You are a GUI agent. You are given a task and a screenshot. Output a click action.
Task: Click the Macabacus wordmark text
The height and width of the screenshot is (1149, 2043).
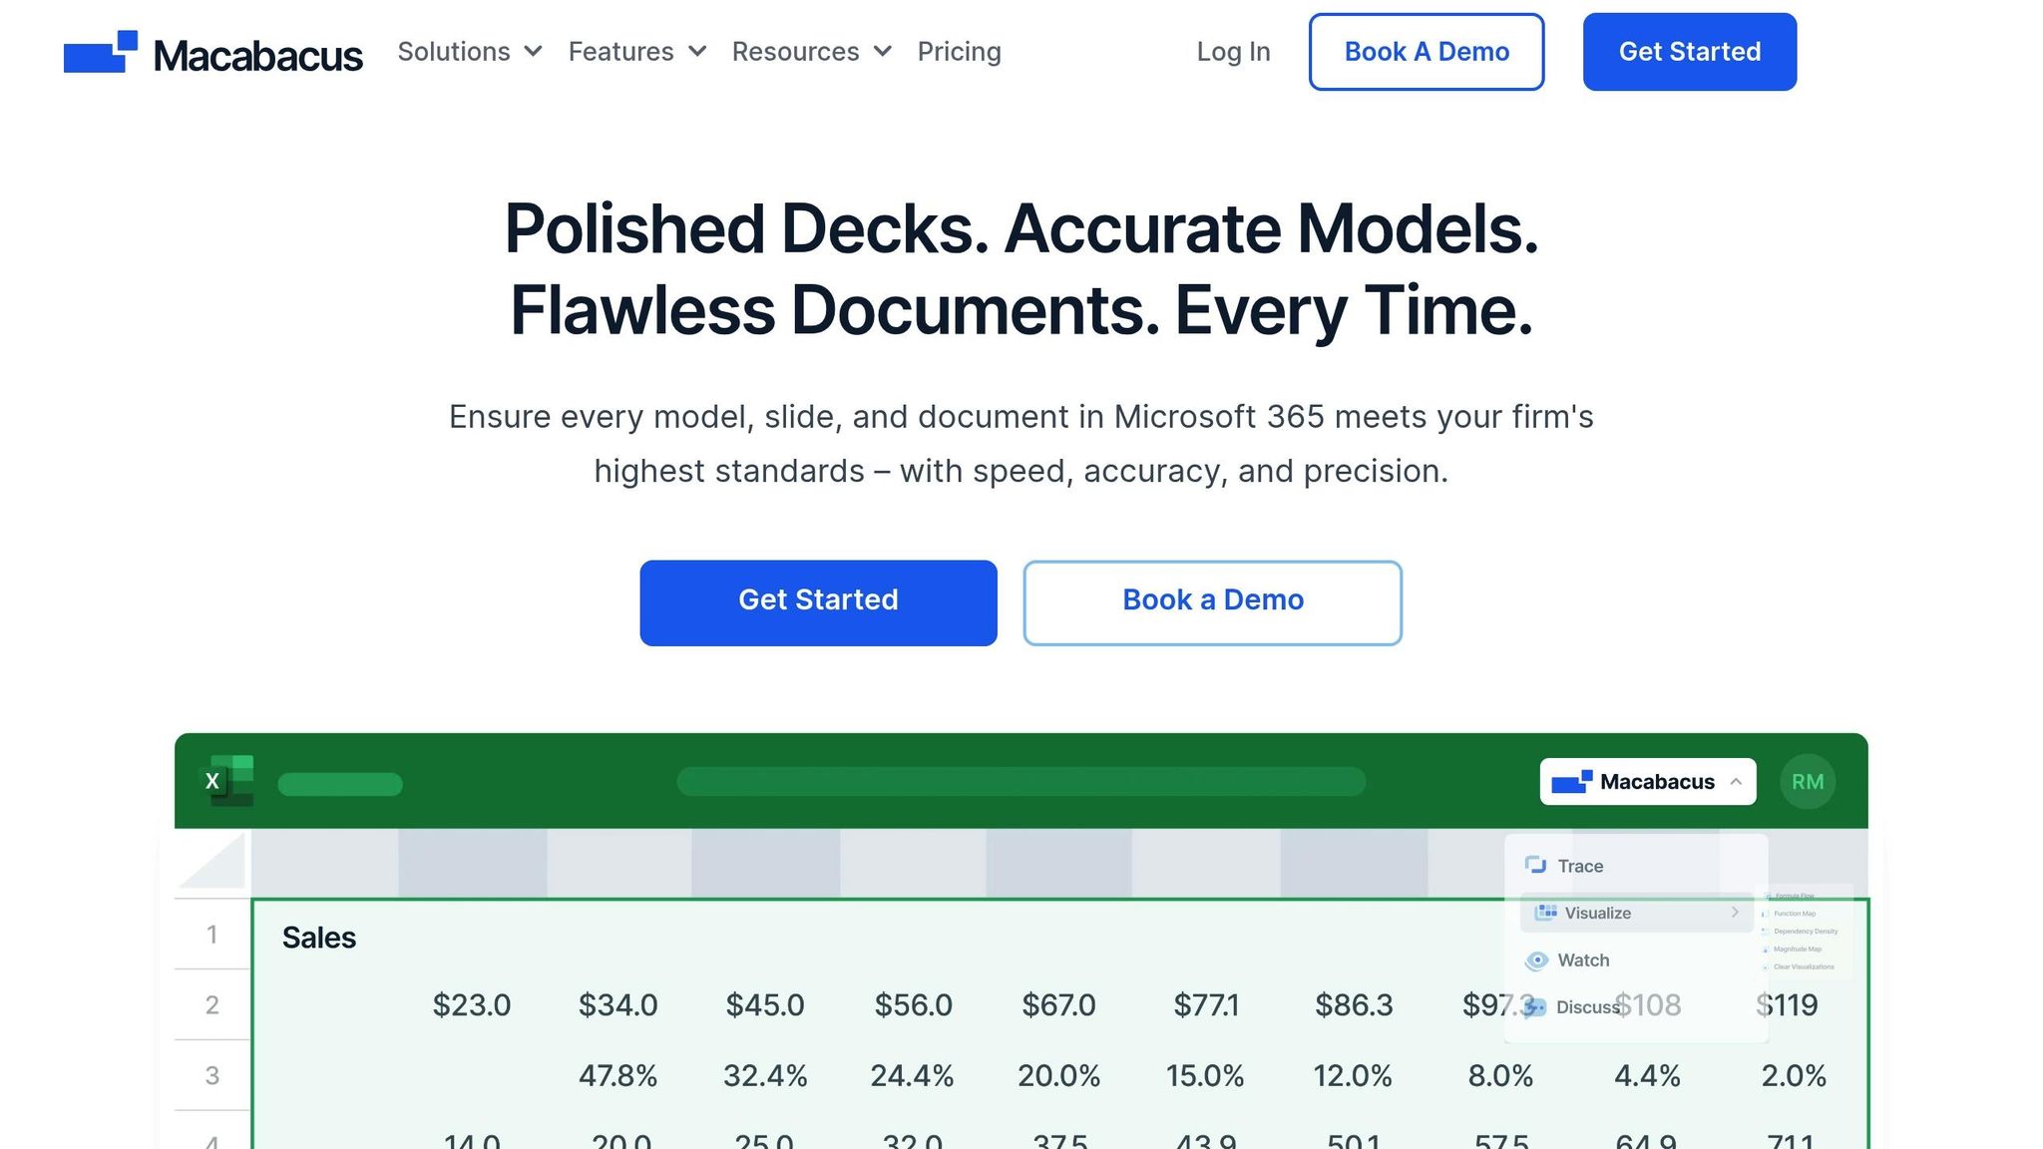258,56
